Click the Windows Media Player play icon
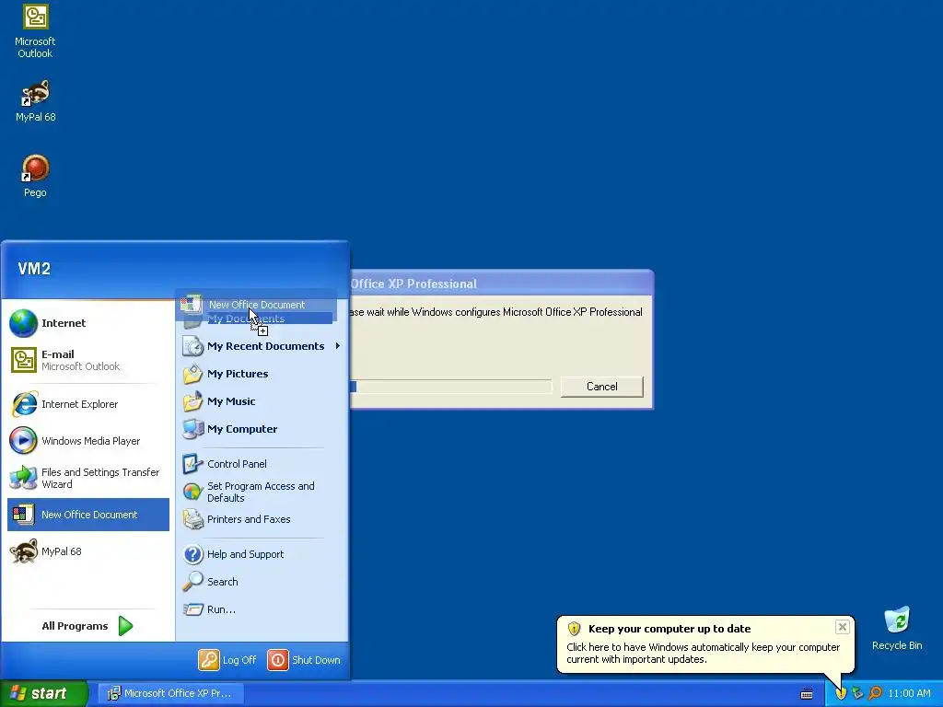Image resolution: width=943 pixels, height=707 pixels. coord(23,441)
